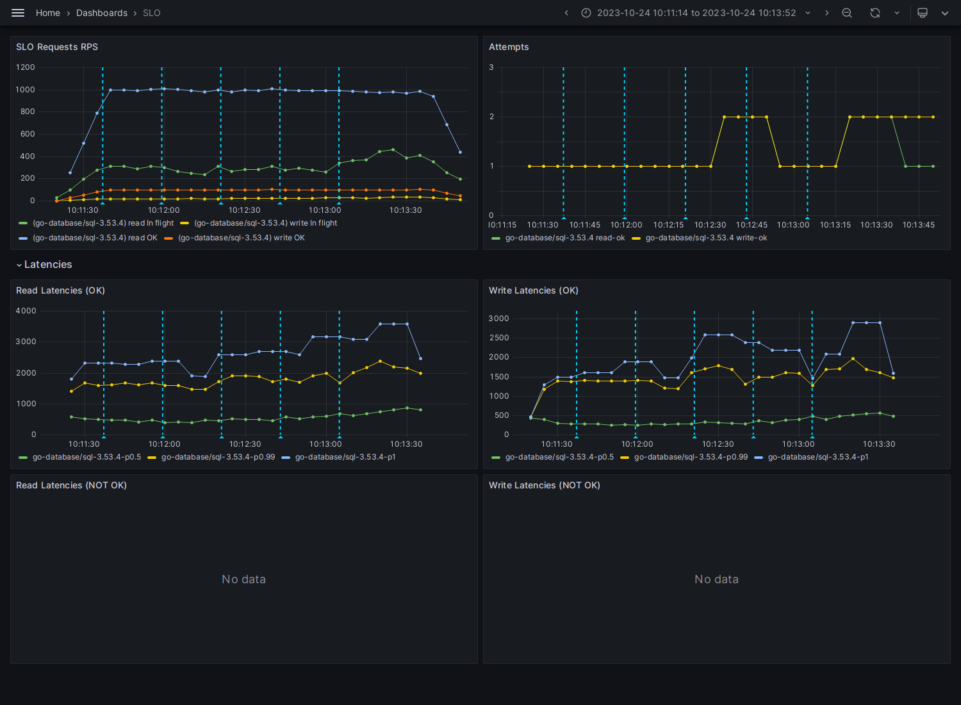The width and height of the screenshot is (961, 705).
Task: Toggle p0.5 legend in Read Latencies
Action: click(86, 457)
